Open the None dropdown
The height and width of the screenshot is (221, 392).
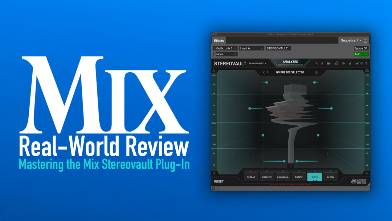226,54
